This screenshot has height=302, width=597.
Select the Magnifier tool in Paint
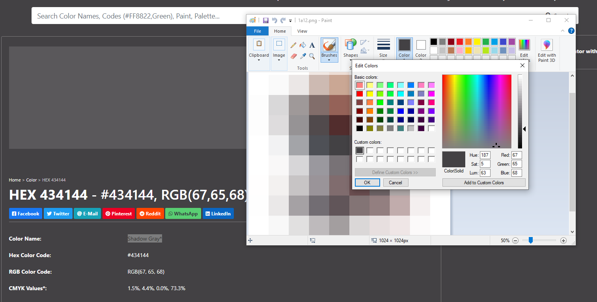point(312,56)
